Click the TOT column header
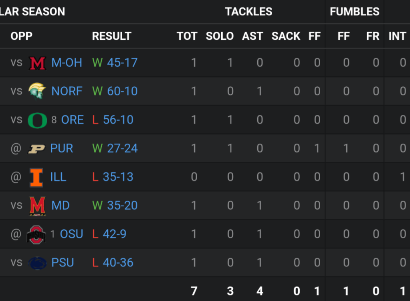The image size is (410, 301). point(187,36)
